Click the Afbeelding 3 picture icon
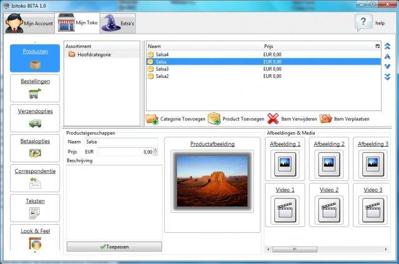Viewport: 399px width, 264px height. [373, 164]
